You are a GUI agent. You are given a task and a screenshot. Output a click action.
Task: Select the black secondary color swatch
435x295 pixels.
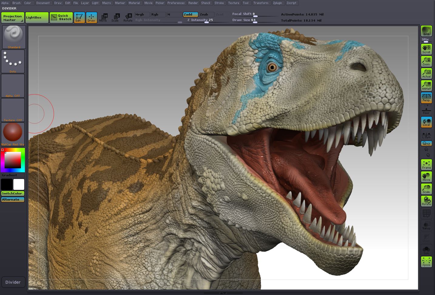point(7,184)
